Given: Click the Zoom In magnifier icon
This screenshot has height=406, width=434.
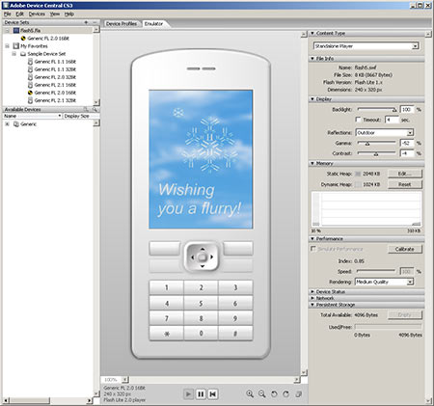Looking at the screenshot, I should (x=250, y=393).
